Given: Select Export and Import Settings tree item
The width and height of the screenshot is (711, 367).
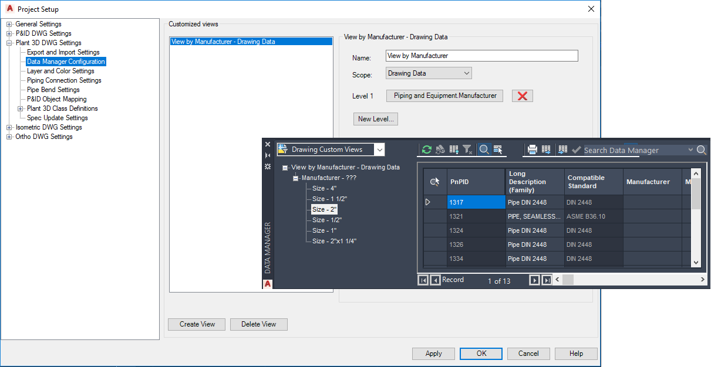Looking at the screenshot, I should (x=63, y=52).
